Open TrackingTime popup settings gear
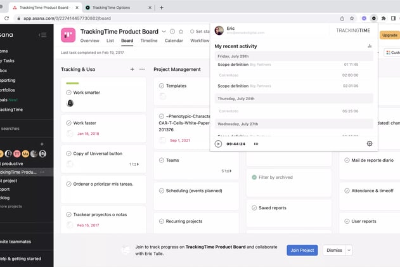400x267 pixels. [x=370, y=144]
